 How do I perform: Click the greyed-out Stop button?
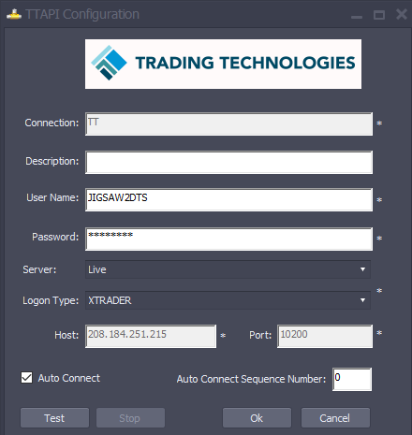(x=130, y=418)
